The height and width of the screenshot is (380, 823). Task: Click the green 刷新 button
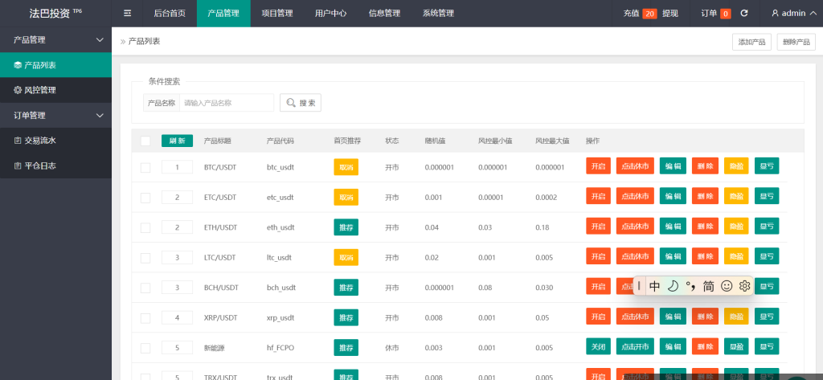(x=177, y=141)
